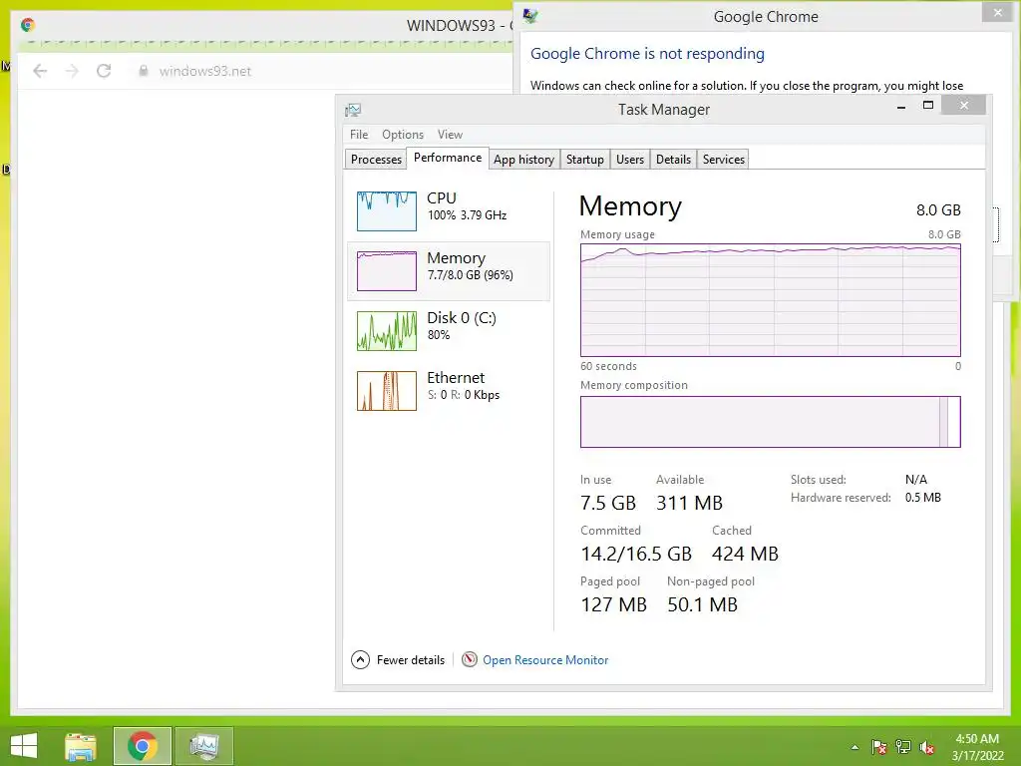Click Task Manager taskbar icon
The image size is (1021, 766).
pyautogui.click(x=203, y=746)
